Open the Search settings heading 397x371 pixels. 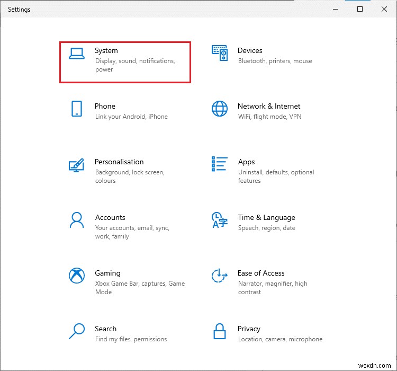click(105, 329)
